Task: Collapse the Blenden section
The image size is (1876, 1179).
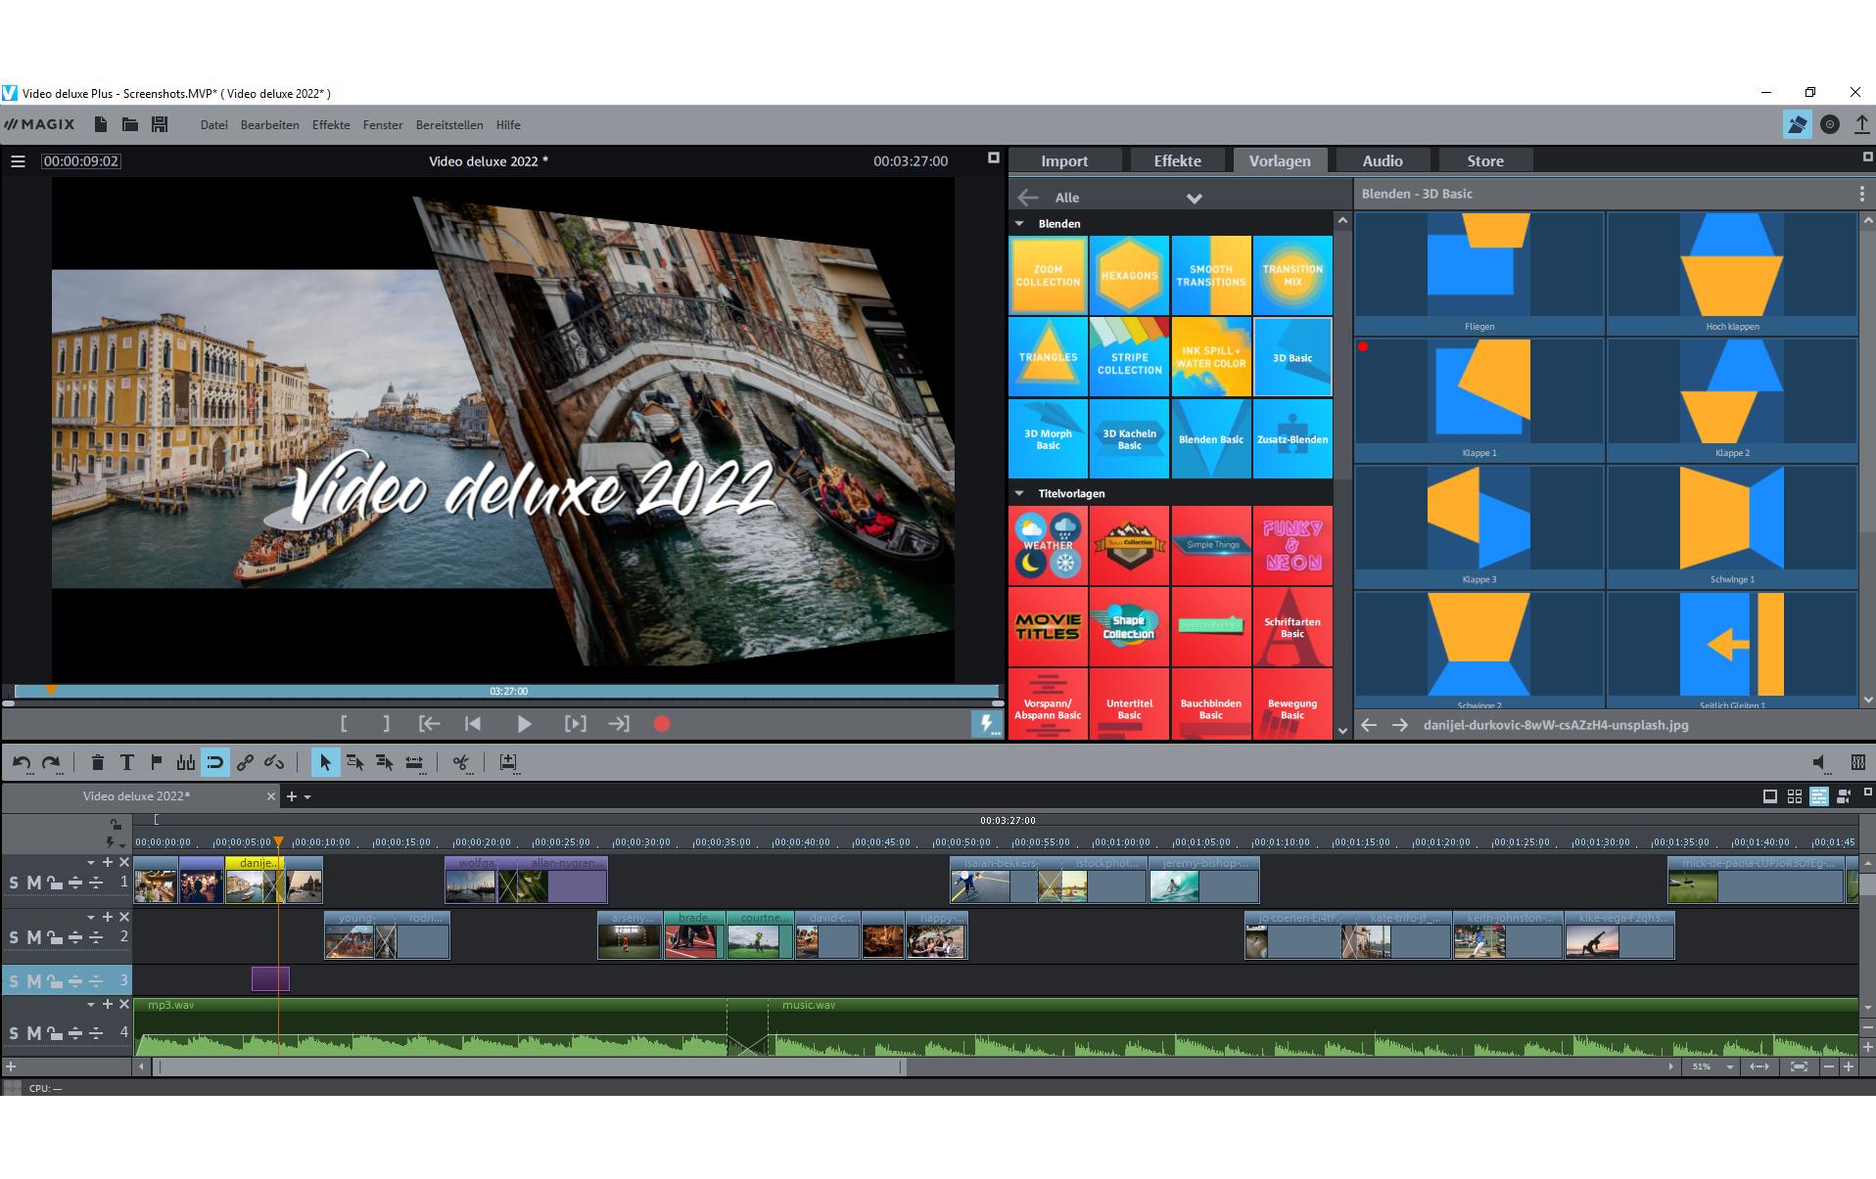Action: 1019,224
